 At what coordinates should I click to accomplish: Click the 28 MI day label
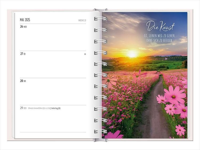tap(23, 81)
